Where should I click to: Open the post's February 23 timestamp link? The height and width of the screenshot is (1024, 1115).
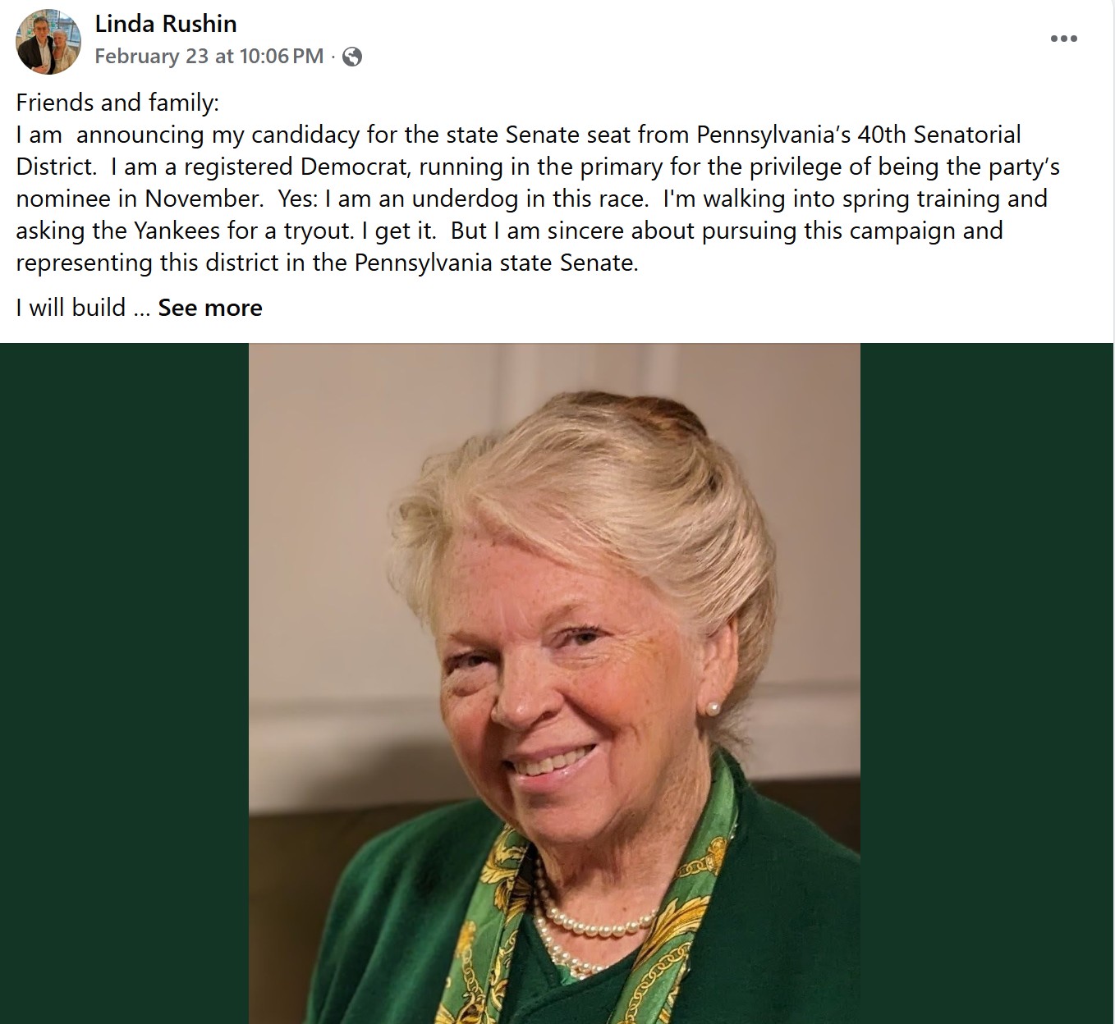click(x=209, y=57)
